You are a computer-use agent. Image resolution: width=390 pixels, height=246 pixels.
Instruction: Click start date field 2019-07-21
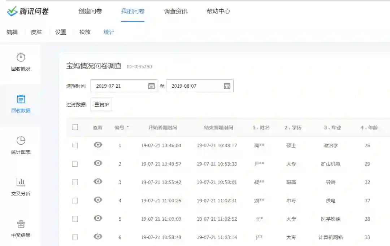click(124, 86)
